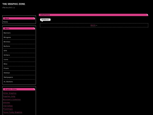Open the Misc menu item
The height and width of the screenshot is (115, 153).
pyautogui.click(x=19, y=64)
